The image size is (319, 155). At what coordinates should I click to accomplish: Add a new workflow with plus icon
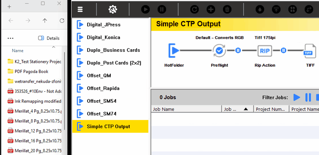coord(211,9)
